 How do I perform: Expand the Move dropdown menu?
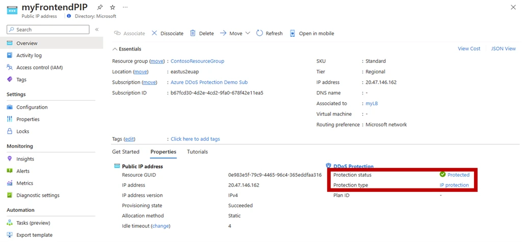pos(235,33)
